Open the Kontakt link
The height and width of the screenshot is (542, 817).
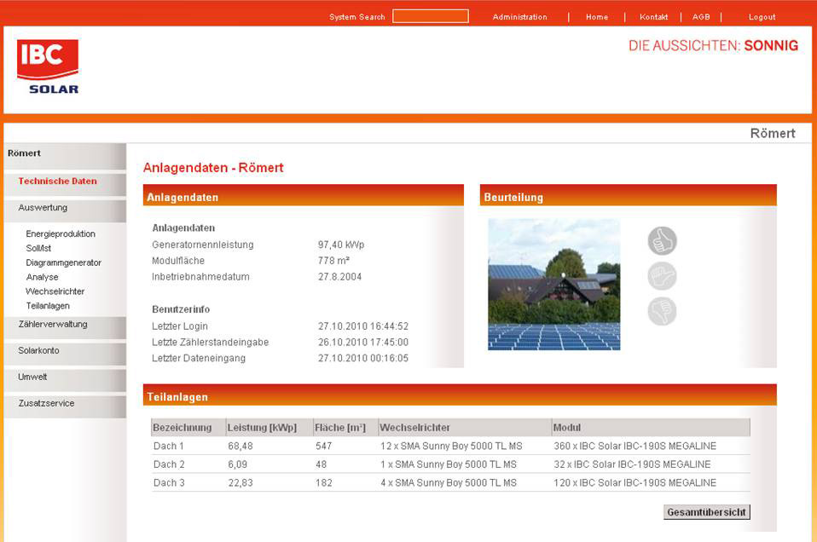[x=653, y=17]
